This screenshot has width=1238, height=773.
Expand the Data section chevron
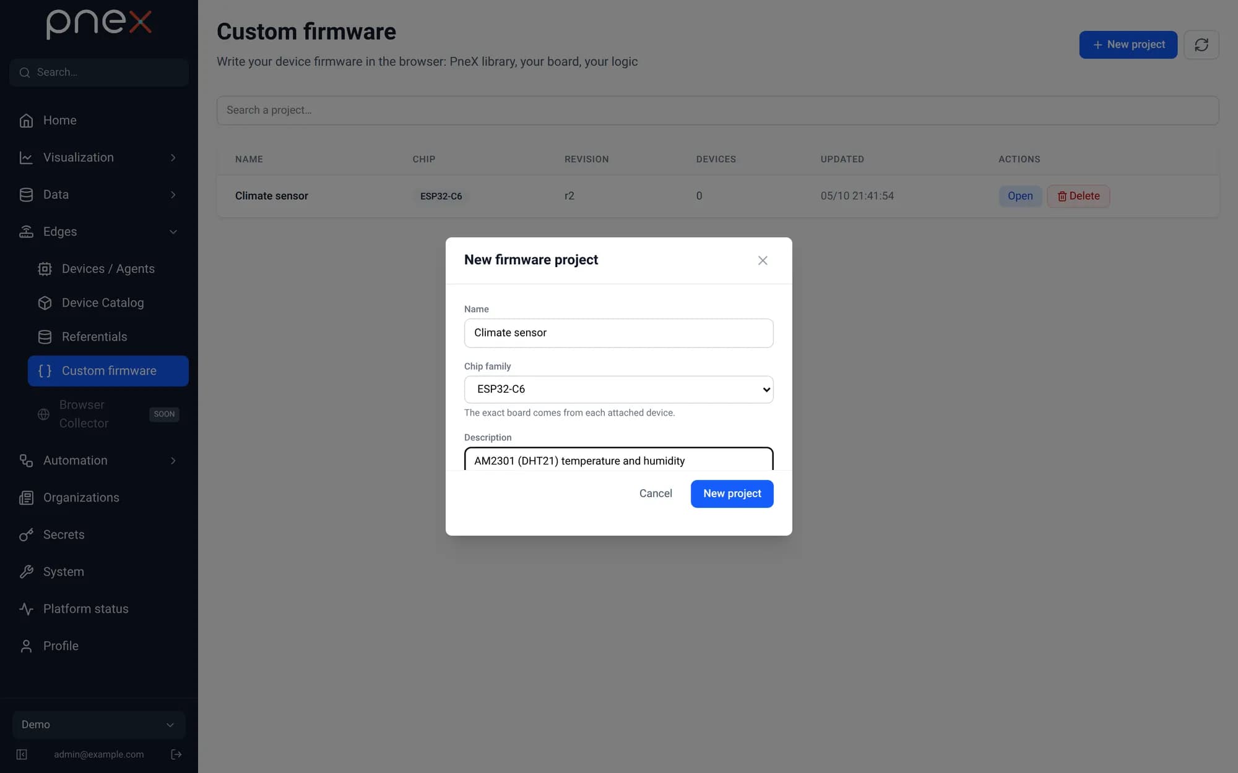point(173,195)
